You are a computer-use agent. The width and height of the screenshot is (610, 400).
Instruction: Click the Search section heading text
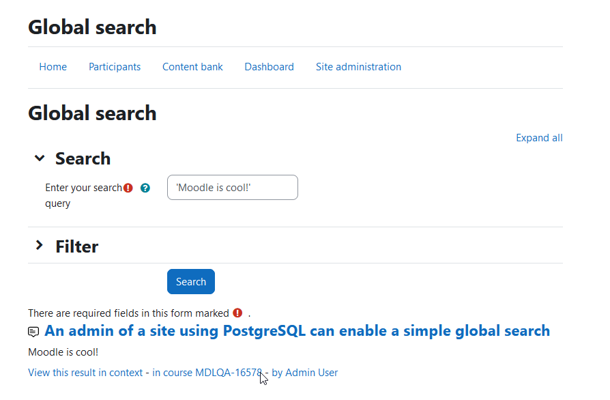point(83,159)
